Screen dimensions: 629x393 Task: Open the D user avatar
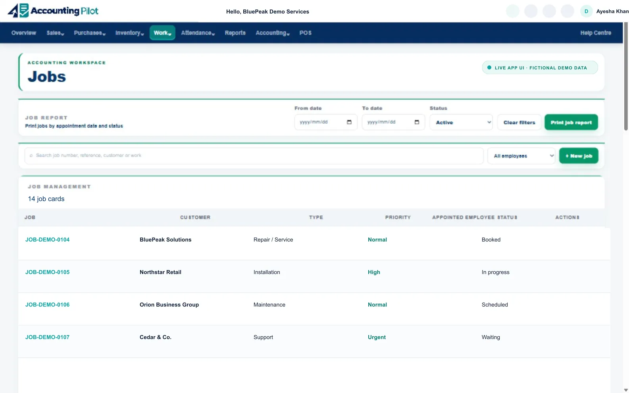tap(586, 11)
